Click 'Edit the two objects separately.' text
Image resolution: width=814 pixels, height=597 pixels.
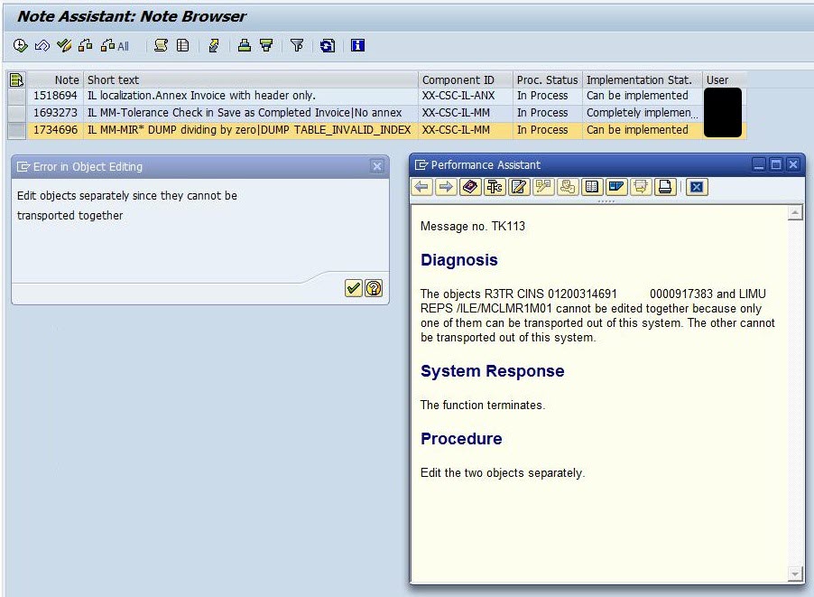coord(503,473)
